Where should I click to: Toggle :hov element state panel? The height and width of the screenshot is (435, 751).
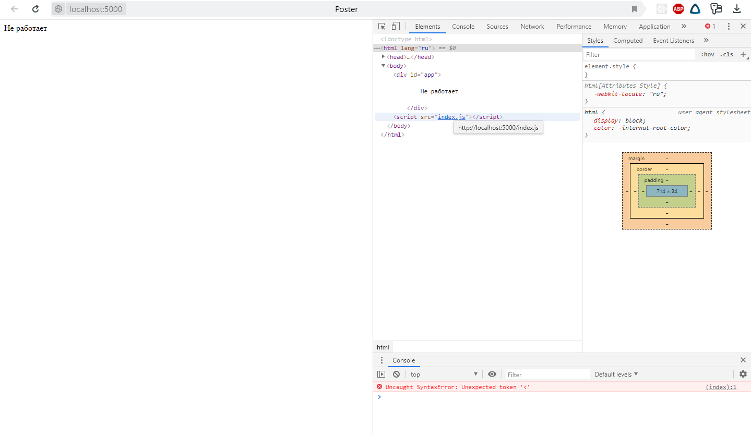tap(708, 54)
